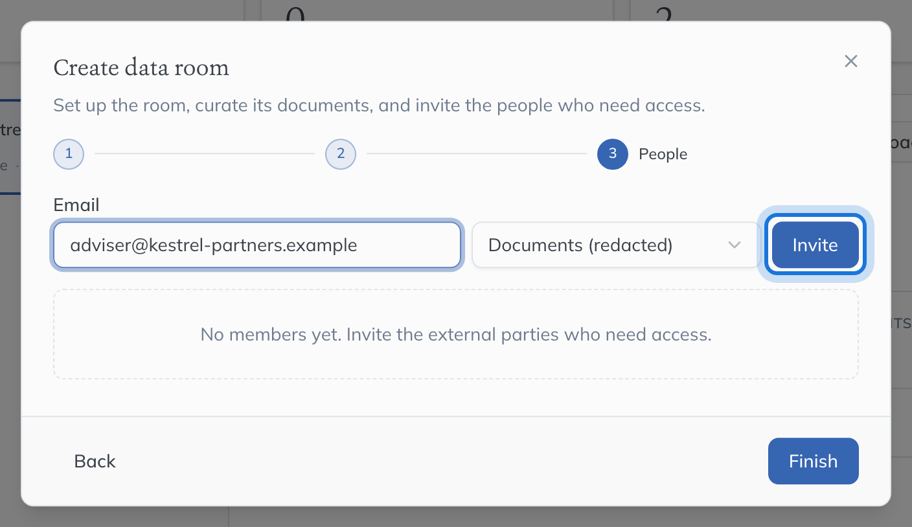Open the Documents (redacted) access dropdown
Viewport: 912px width, 527px height.
click(615, 245)
